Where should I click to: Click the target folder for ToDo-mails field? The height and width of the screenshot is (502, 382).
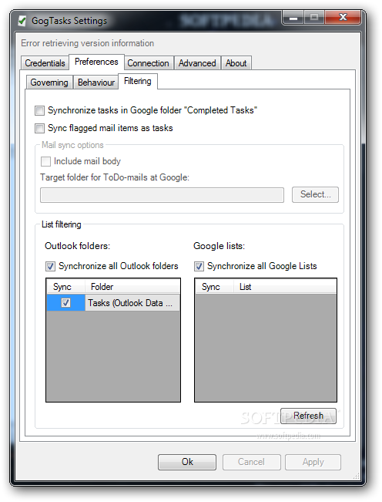point(162,195)
